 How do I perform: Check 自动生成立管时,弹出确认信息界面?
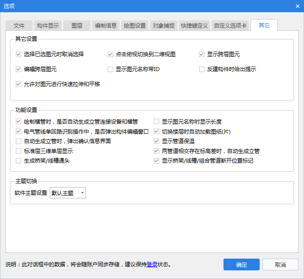point(19,141)
